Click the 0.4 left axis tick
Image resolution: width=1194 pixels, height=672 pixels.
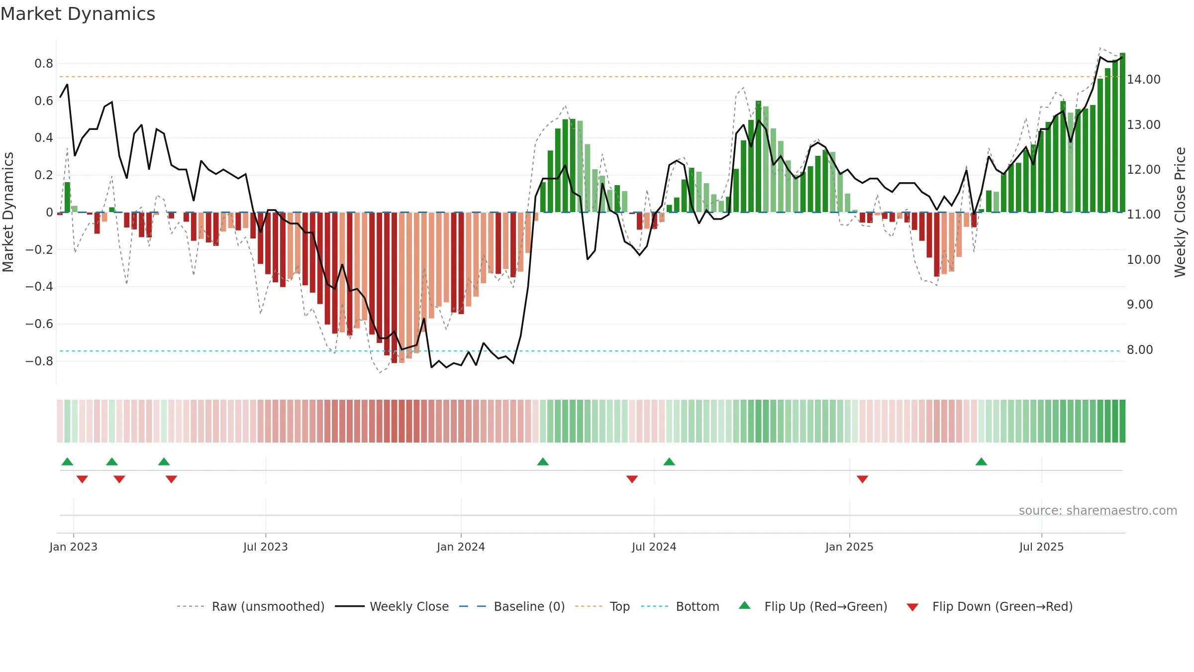(x=44, y=138)
